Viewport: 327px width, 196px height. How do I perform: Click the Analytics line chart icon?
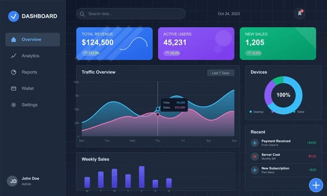coord(14,56)
